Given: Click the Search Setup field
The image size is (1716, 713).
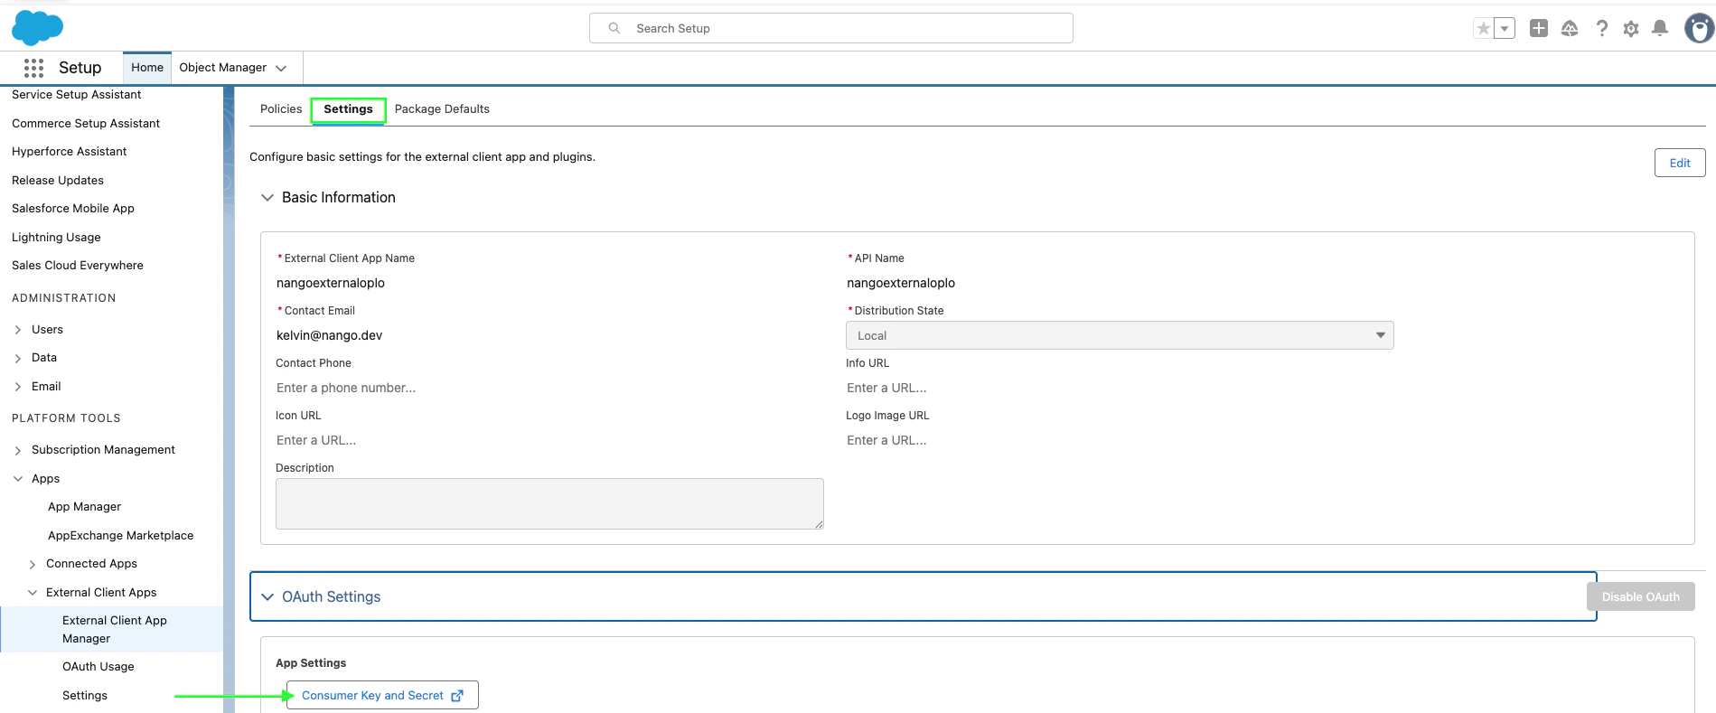Looking at the screenshot, I should [x=831, y=28].
